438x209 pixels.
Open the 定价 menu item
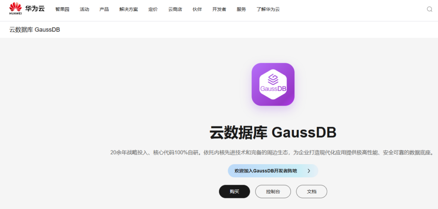pyautogui.click(x=153, y=9)
